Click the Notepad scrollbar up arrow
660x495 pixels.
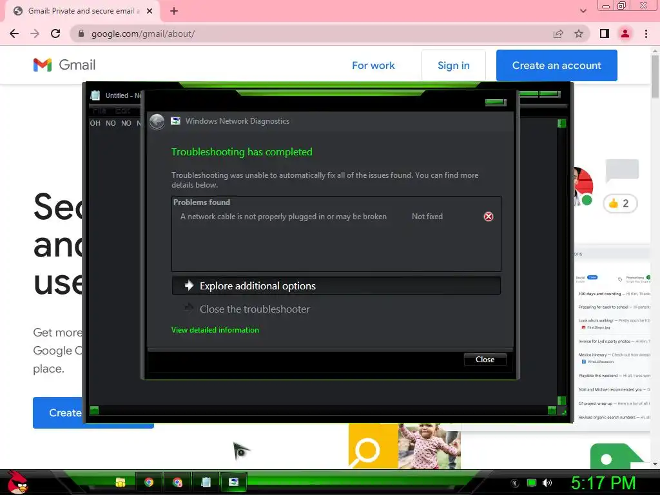[x=561, y=123]
